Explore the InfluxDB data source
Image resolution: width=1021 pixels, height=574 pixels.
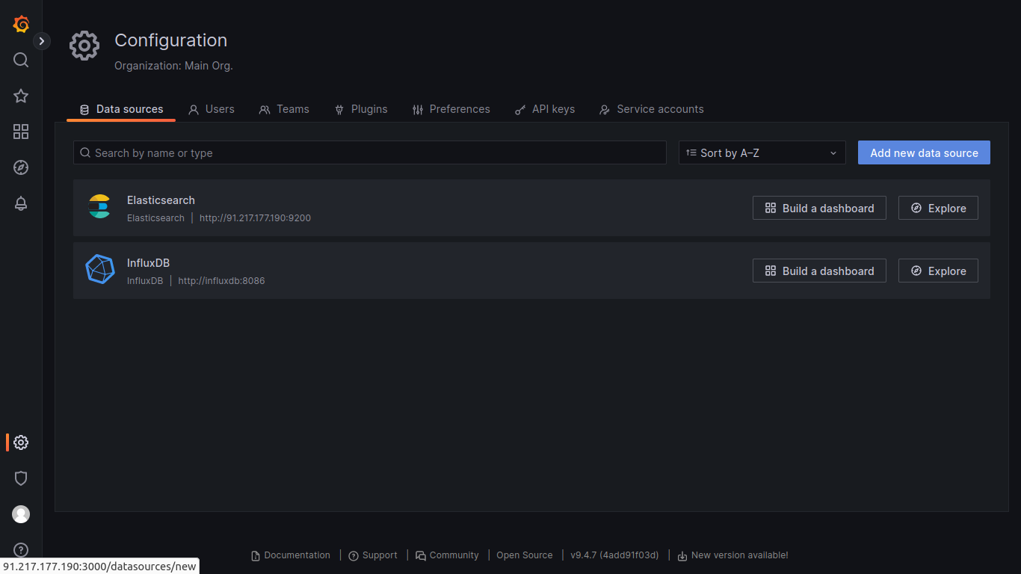pos(938,271)
